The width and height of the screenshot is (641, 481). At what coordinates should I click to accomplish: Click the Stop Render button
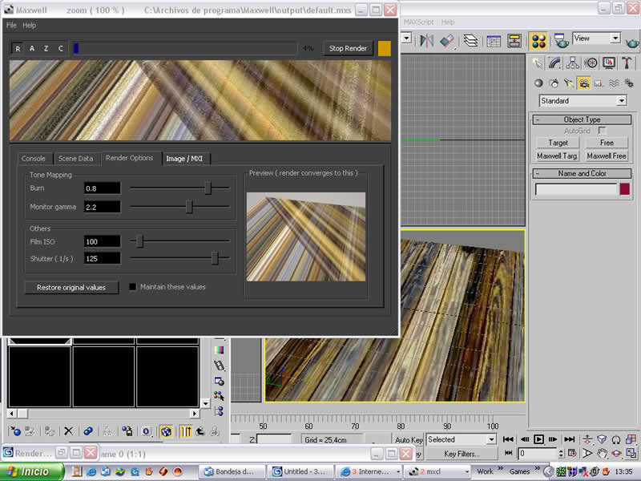348,48
